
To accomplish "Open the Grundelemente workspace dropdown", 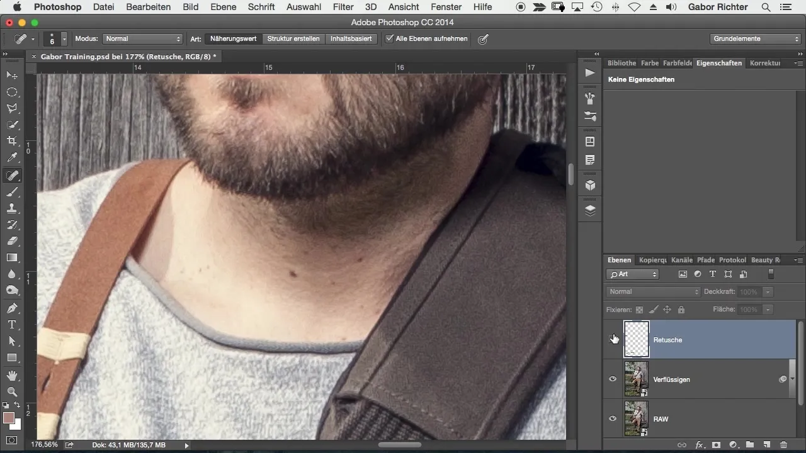I will click(755, 39).
